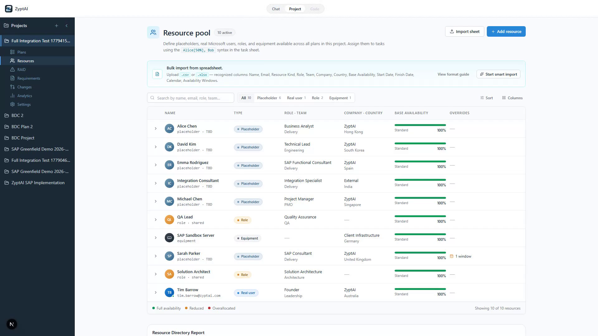This screenshot has width=598, height=336.
Task: Open the BDC Project in sidebar
Action: tap(37, 138)
